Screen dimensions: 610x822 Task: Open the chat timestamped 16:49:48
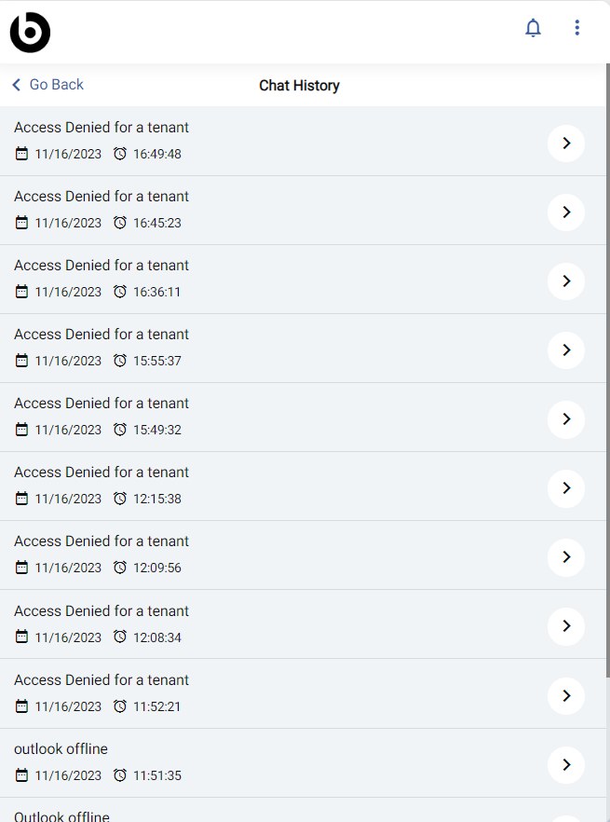(566, 144)
